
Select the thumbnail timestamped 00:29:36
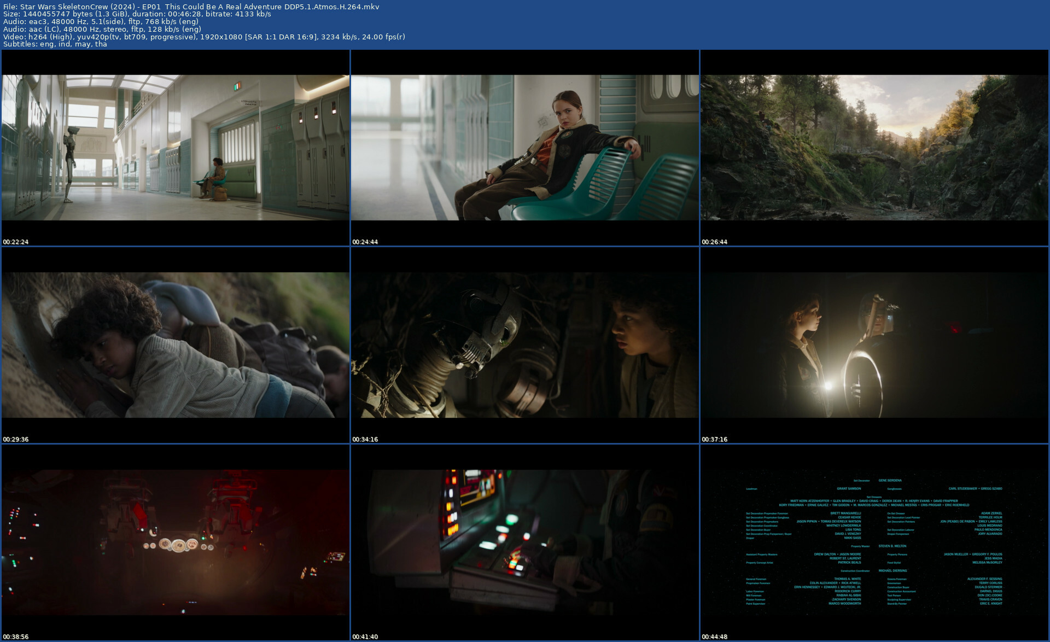point(176,345)
